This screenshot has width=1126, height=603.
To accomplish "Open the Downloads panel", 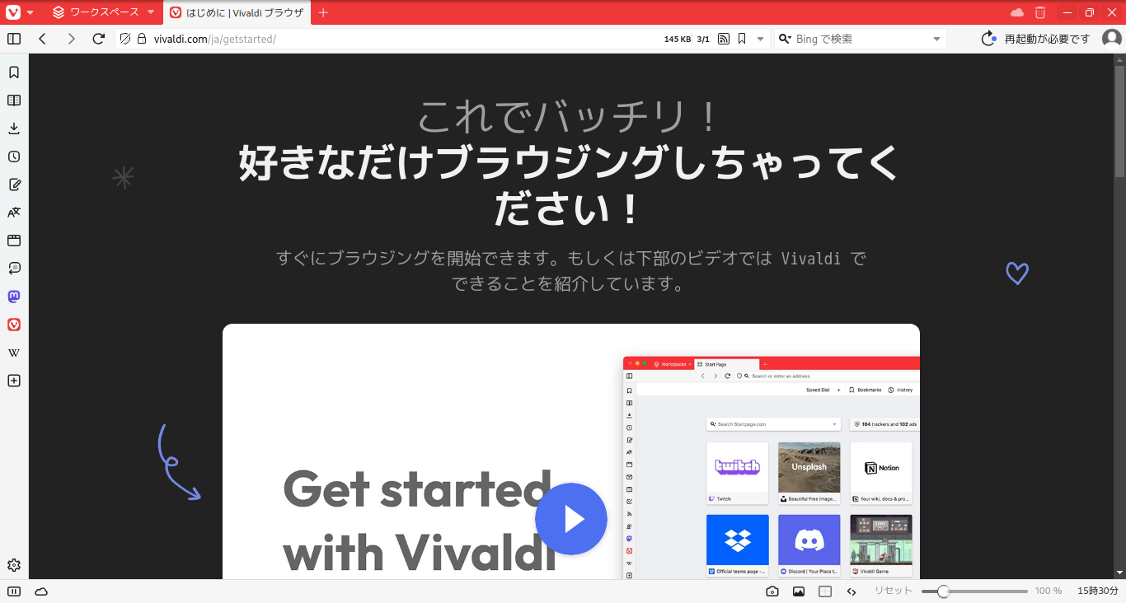I will point(14,129).
